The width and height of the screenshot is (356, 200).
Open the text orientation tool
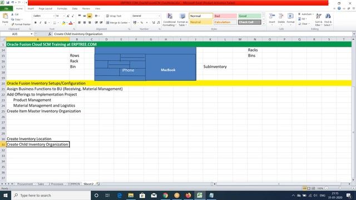point(97,16)
